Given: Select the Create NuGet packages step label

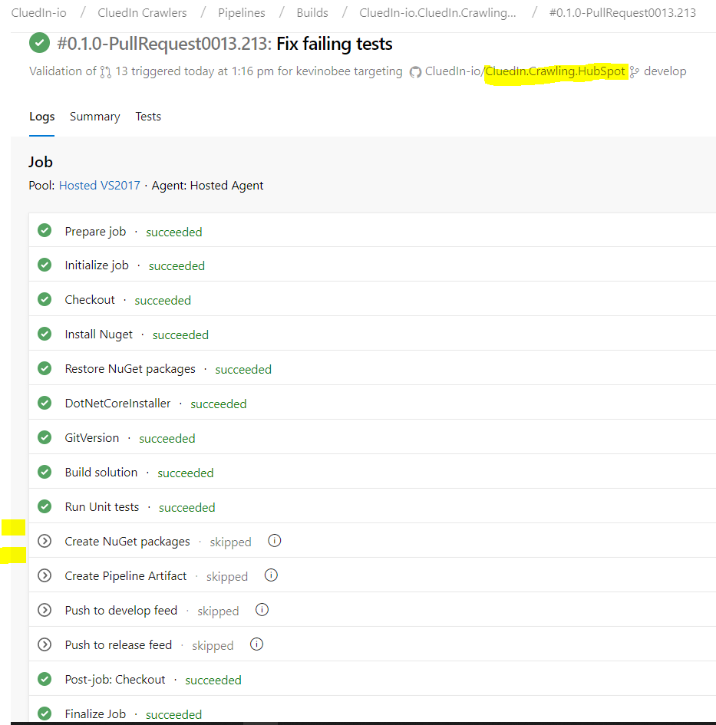Looking at the screenshot, I should pyautogui.click(x=127, y=542).
